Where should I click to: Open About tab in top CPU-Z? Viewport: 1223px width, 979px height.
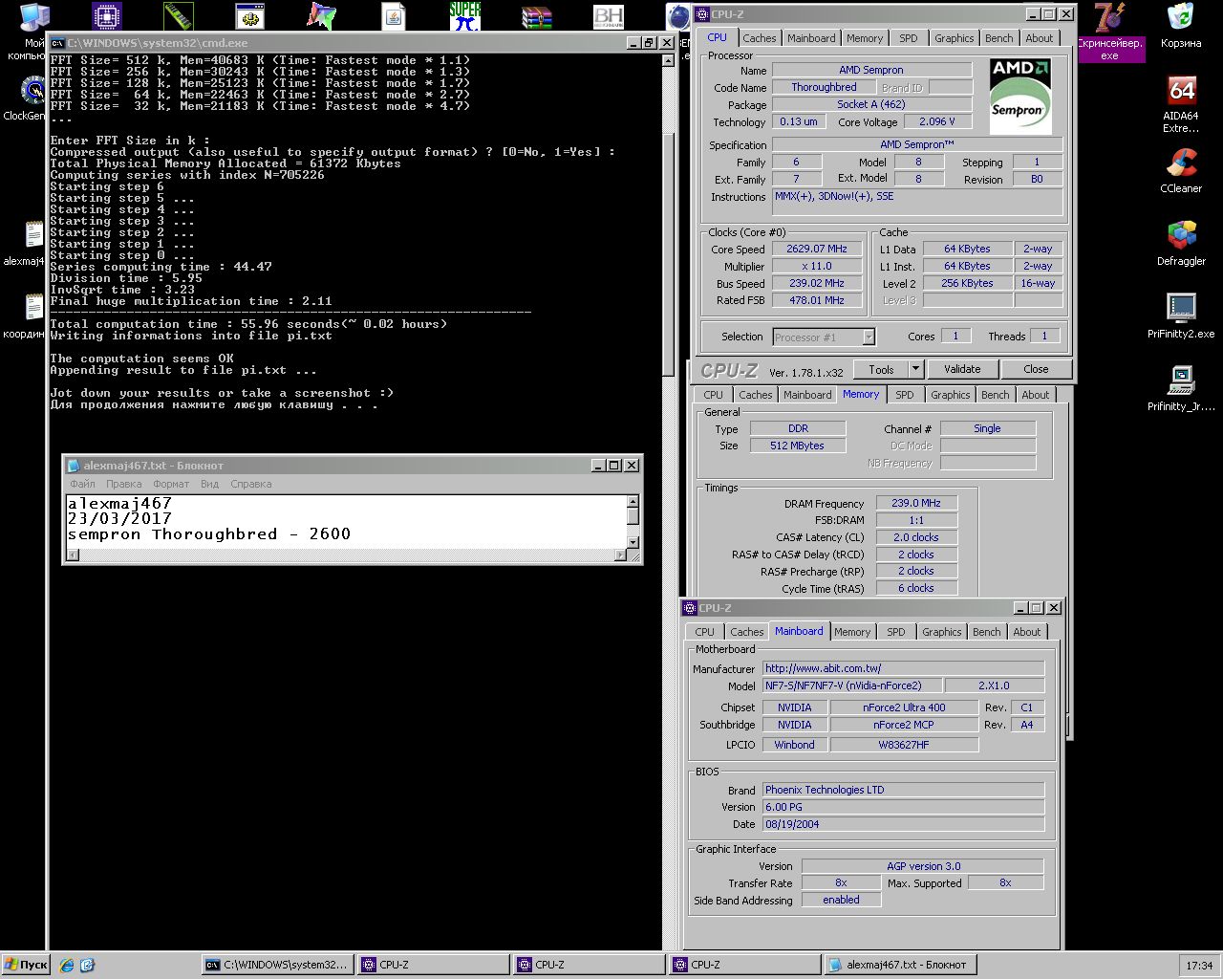1040,38
